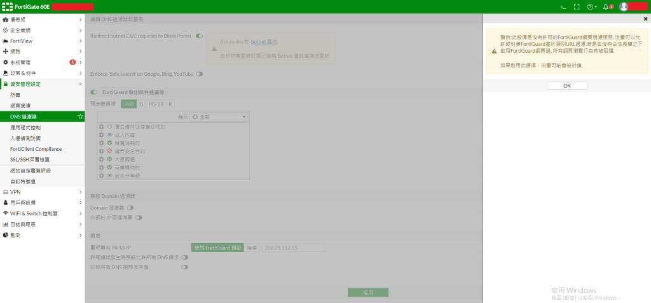Screen dimensions: 651x303
Task: Select the PG-13 preset filter tab
Action: (x=156, y=104)
